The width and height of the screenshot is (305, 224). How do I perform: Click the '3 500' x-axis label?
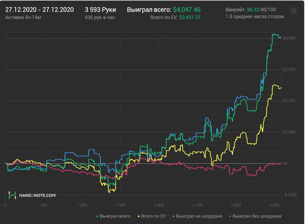[x=274, y=205]
